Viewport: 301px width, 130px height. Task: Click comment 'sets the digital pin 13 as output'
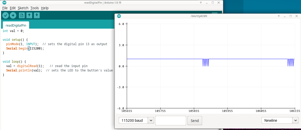coord(77,44)
